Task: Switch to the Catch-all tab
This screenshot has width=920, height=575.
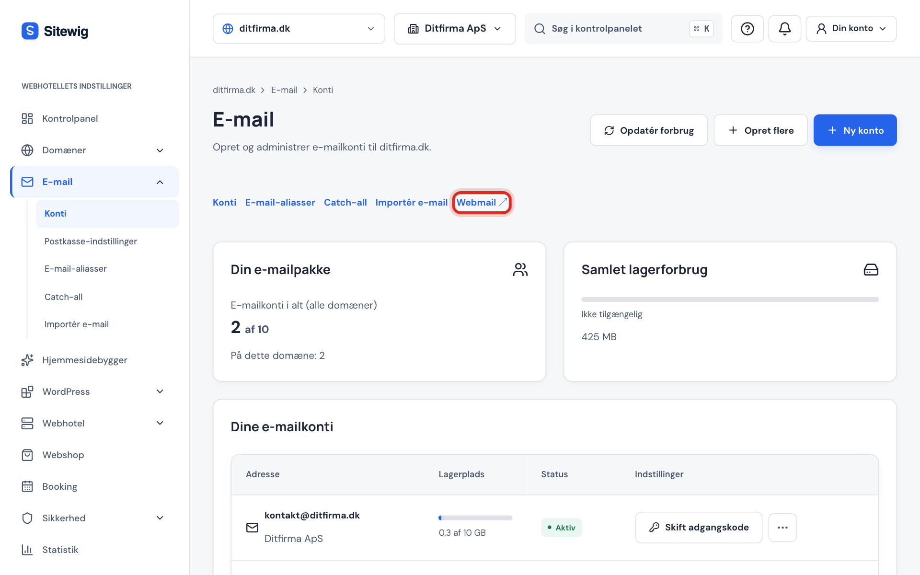Action: click(x=345, y=203)
